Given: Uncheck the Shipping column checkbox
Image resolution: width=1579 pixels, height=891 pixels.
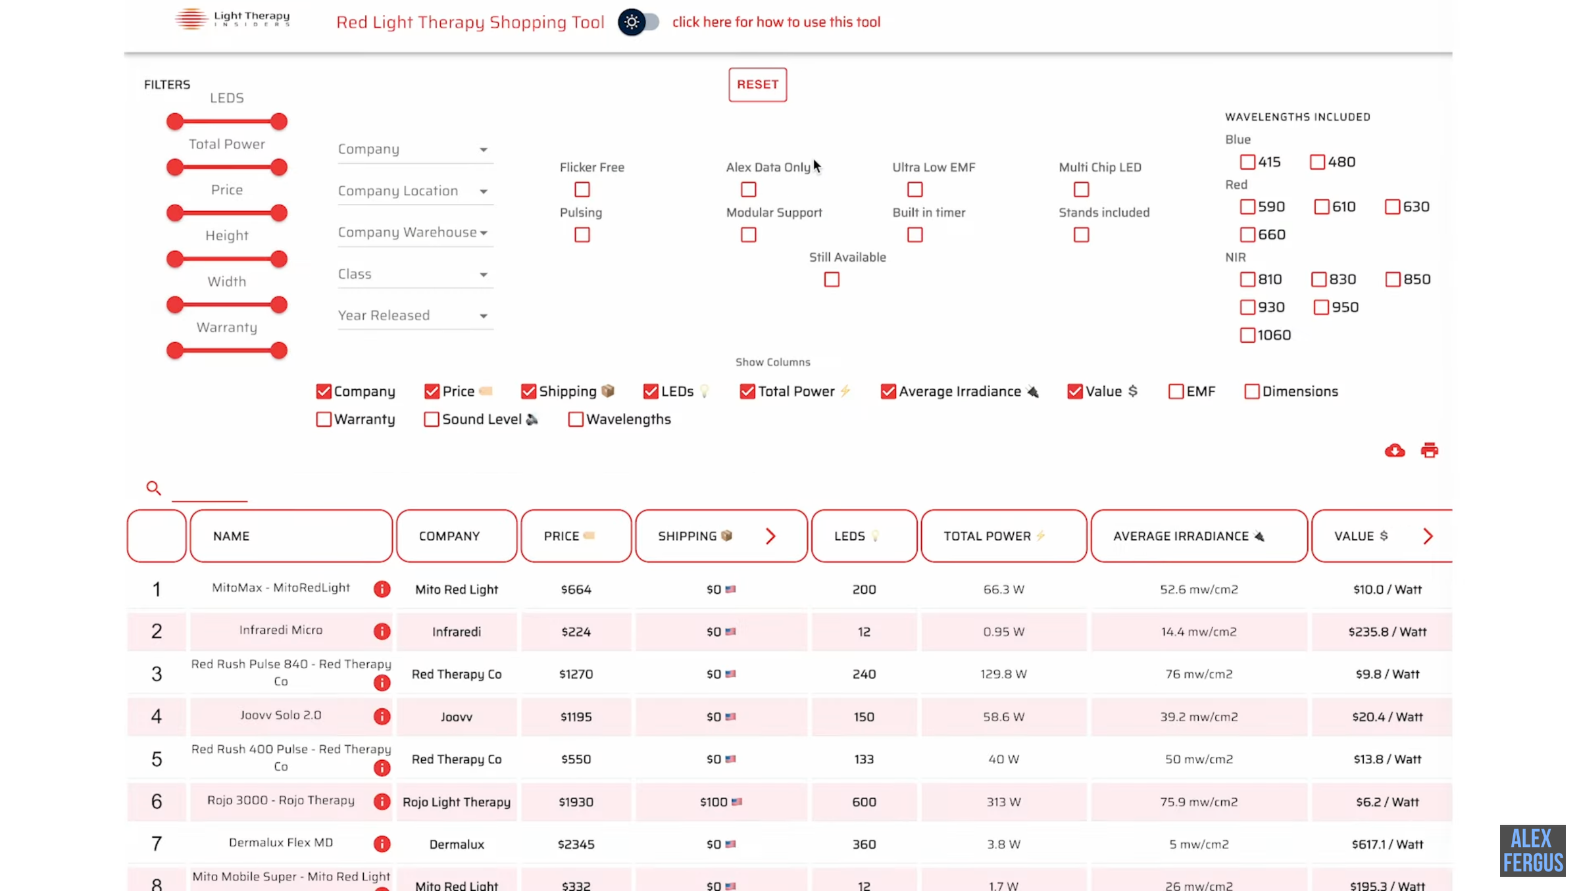Looking at the screenshot, I should [x=528, y=391].
